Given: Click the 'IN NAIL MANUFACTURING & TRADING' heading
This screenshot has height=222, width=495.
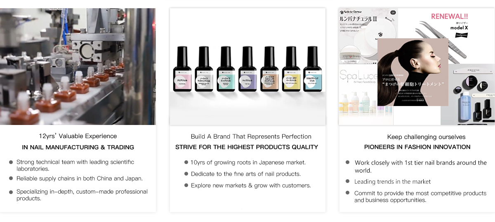Looking at the screenshot, I should [x=78, y=147].
